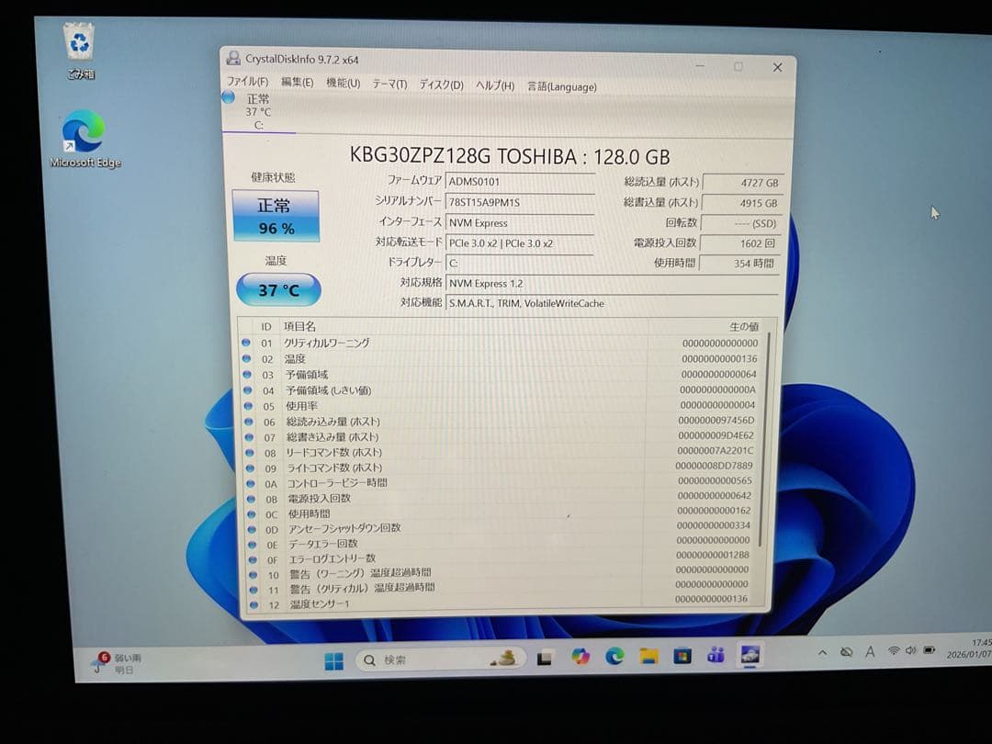Open the ファイル(F) menu

(x=247, y=82)
